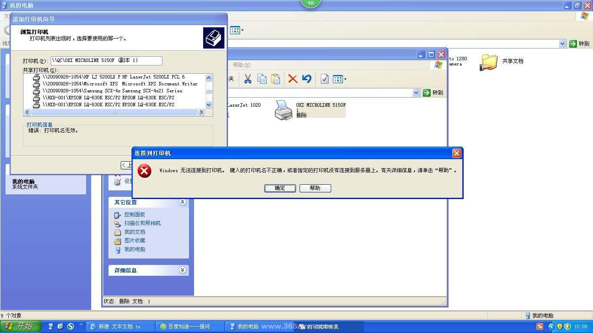The height and width of the screenshot is (333, 593).
Task: Click the horizontal scrollbar thumb in printer list
Action: pyautogui.click(x=114, y=112)
